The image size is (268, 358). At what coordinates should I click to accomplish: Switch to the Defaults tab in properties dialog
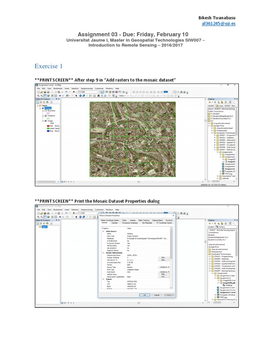pos(114,223)
